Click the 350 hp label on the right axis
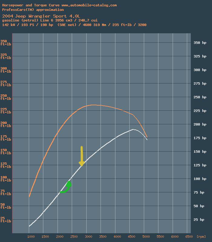The height and width of the screenshot is (242, 212). [200, 43]
